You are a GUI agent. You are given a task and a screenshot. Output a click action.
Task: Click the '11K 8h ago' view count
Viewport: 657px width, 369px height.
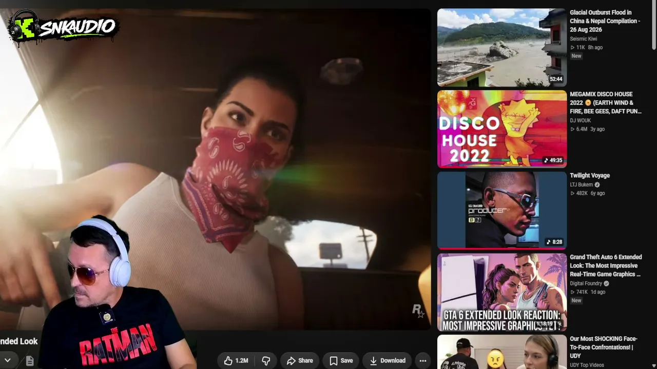pyautogui.click(x=587, y=47)
